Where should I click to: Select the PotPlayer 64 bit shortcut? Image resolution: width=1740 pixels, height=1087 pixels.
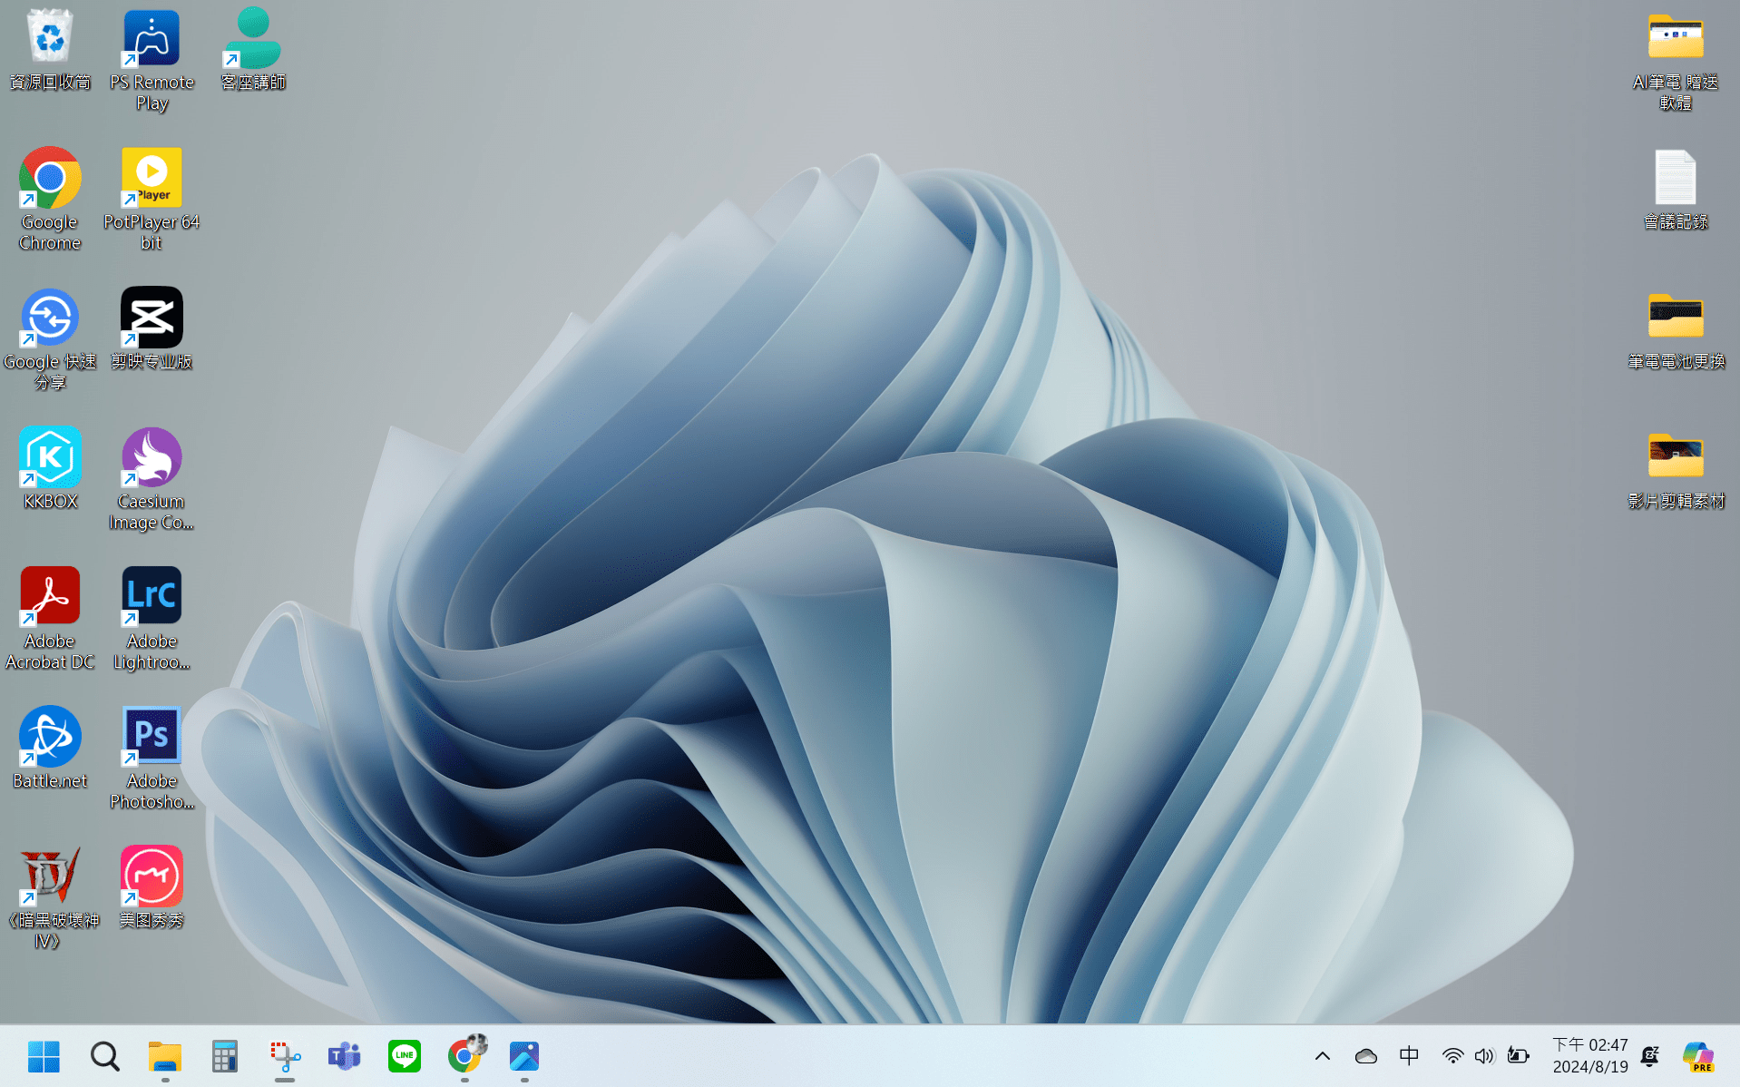click(152, 179)
